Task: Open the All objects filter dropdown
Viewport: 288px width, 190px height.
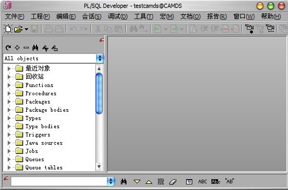Action: click(100, 58)
